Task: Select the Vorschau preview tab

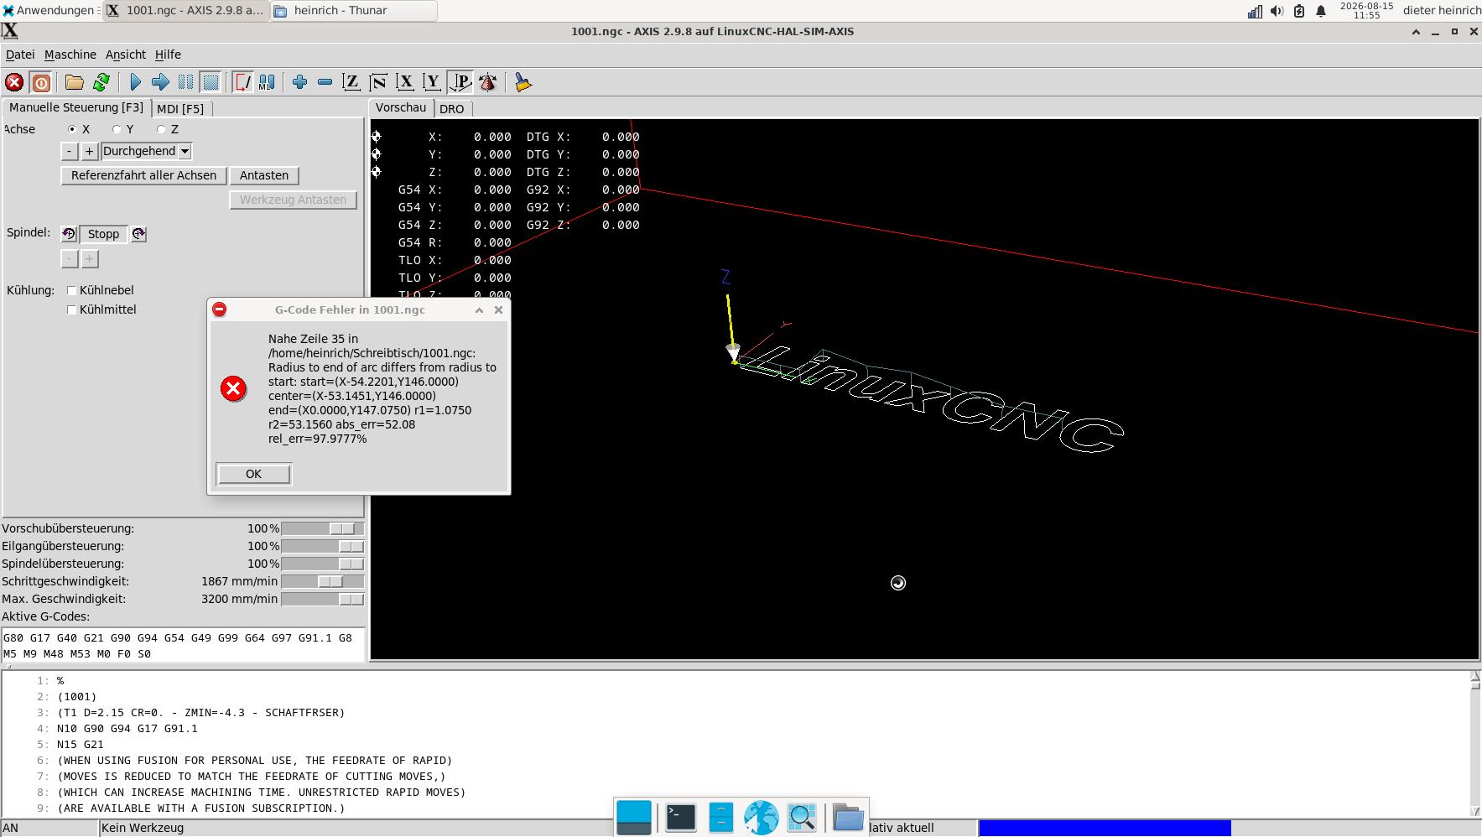Action: click(x=401, y=107)
